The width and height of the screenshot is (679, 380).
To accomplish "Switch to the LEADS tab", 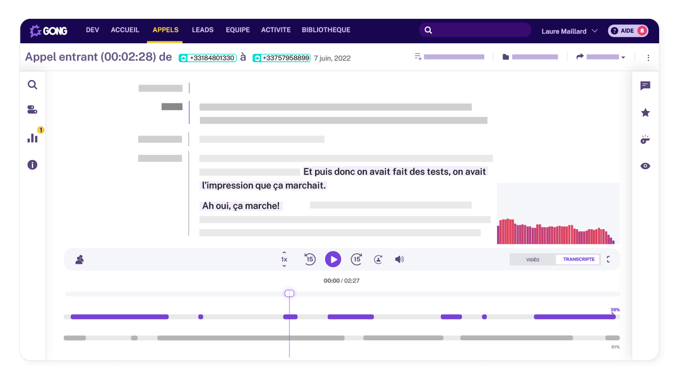I will pos(202,30).
